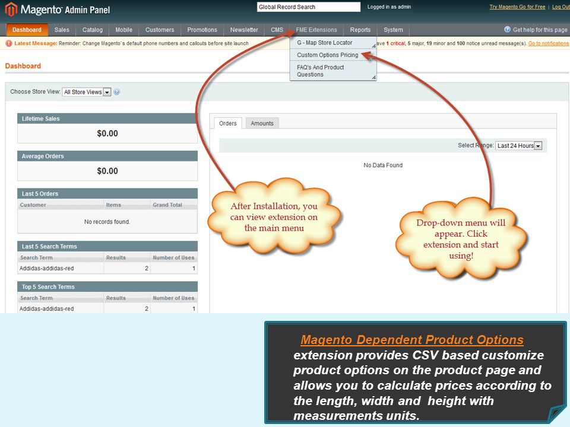Viewport: 570px width, 427px height.
Task: Open the Reports menu
Action: [360, 30]
